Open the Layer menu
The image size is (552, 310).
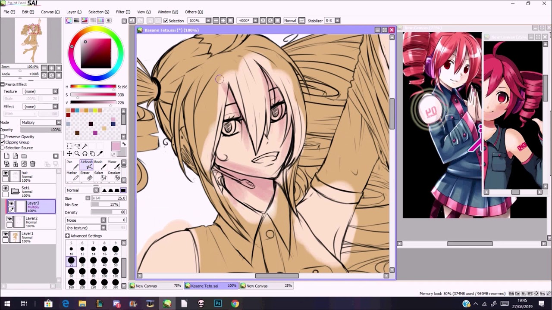pos(74,12)
